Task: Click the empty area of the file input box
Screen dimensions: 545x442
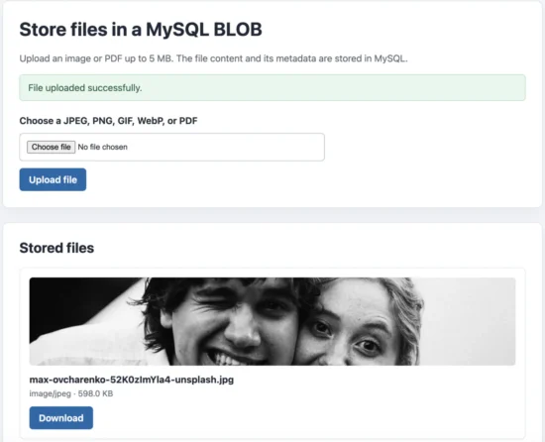Action: (226, 147)
